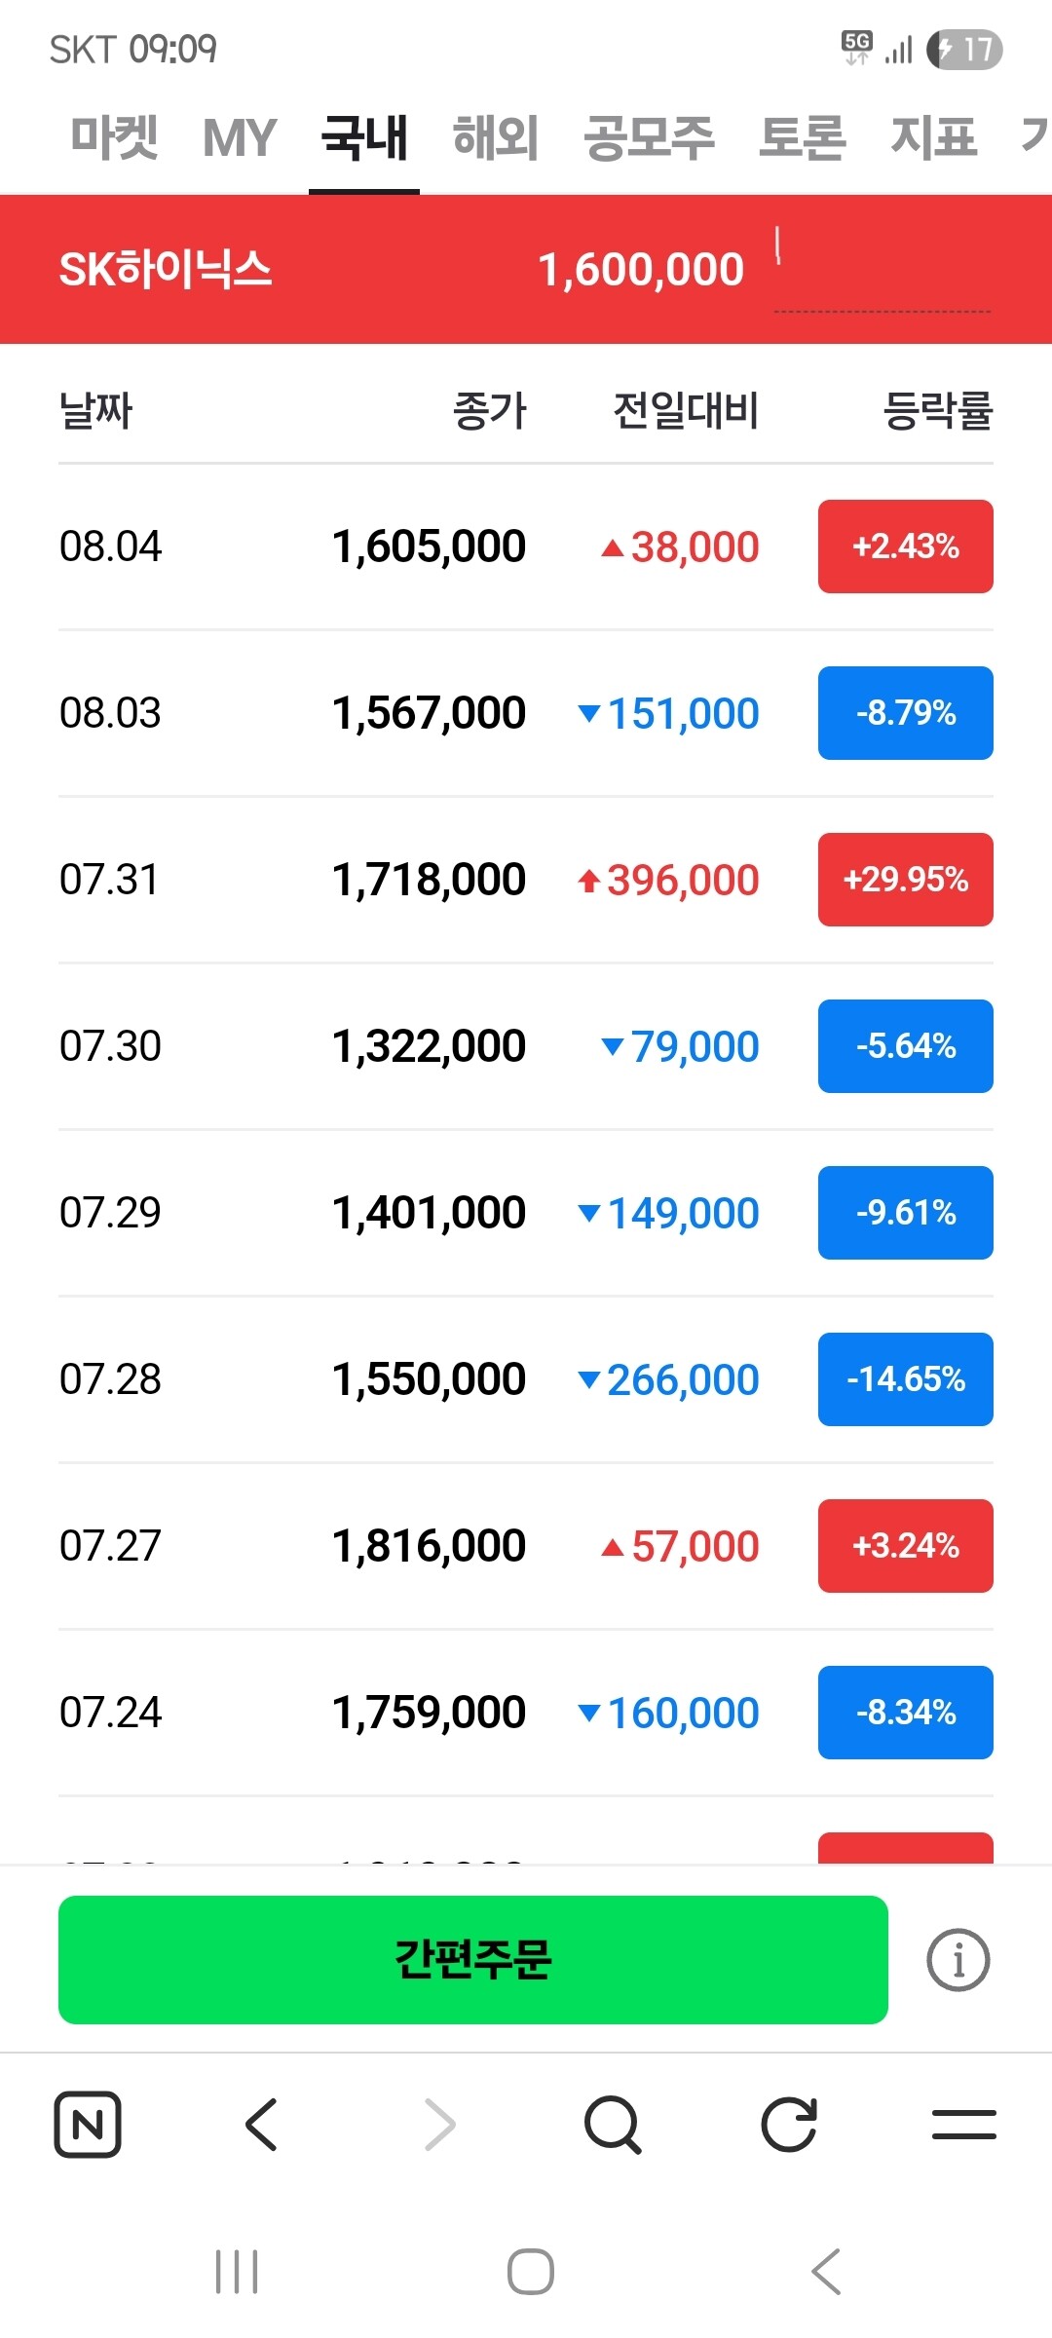Tap the green 간편주문 button

click(473, 1960)
